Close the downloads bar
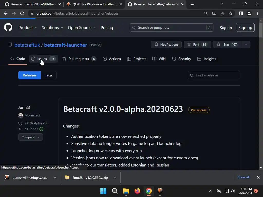263x197 pixels. point(258,177)
